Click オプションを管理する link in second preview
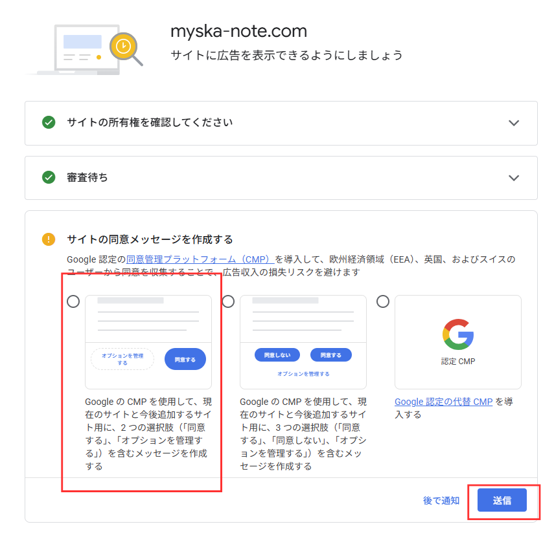This screenshot has width=554, height=533. click(302, 372)
